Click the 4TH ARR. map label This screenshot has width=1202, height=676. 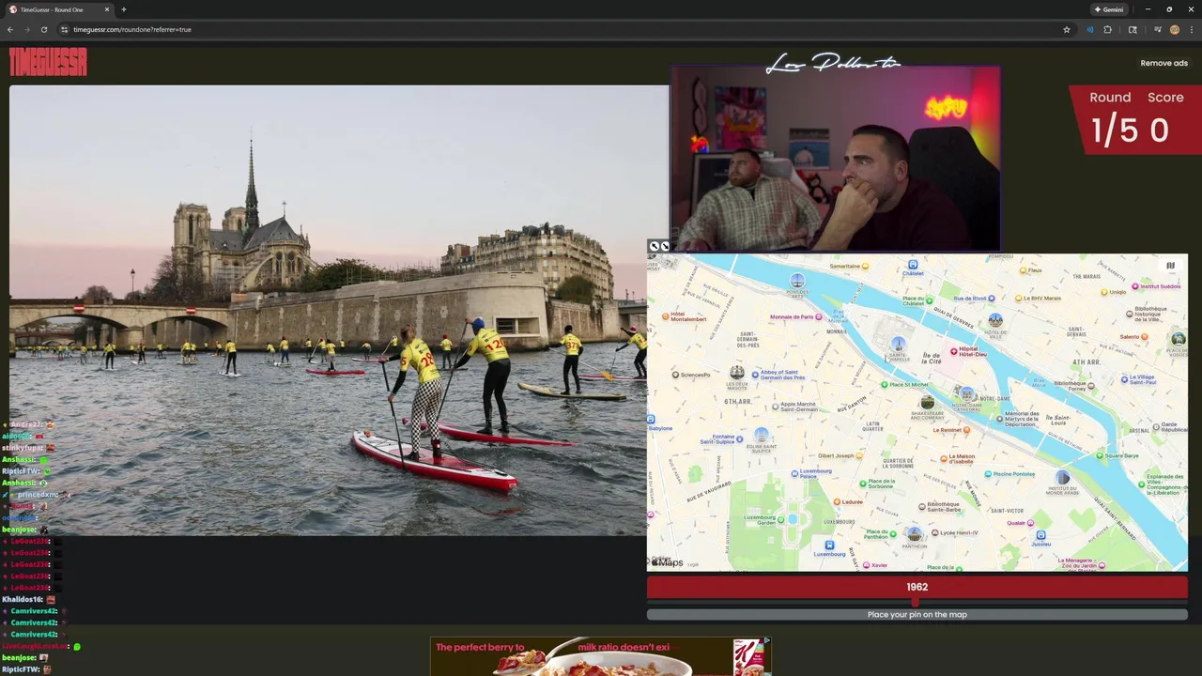point(1086,361)
